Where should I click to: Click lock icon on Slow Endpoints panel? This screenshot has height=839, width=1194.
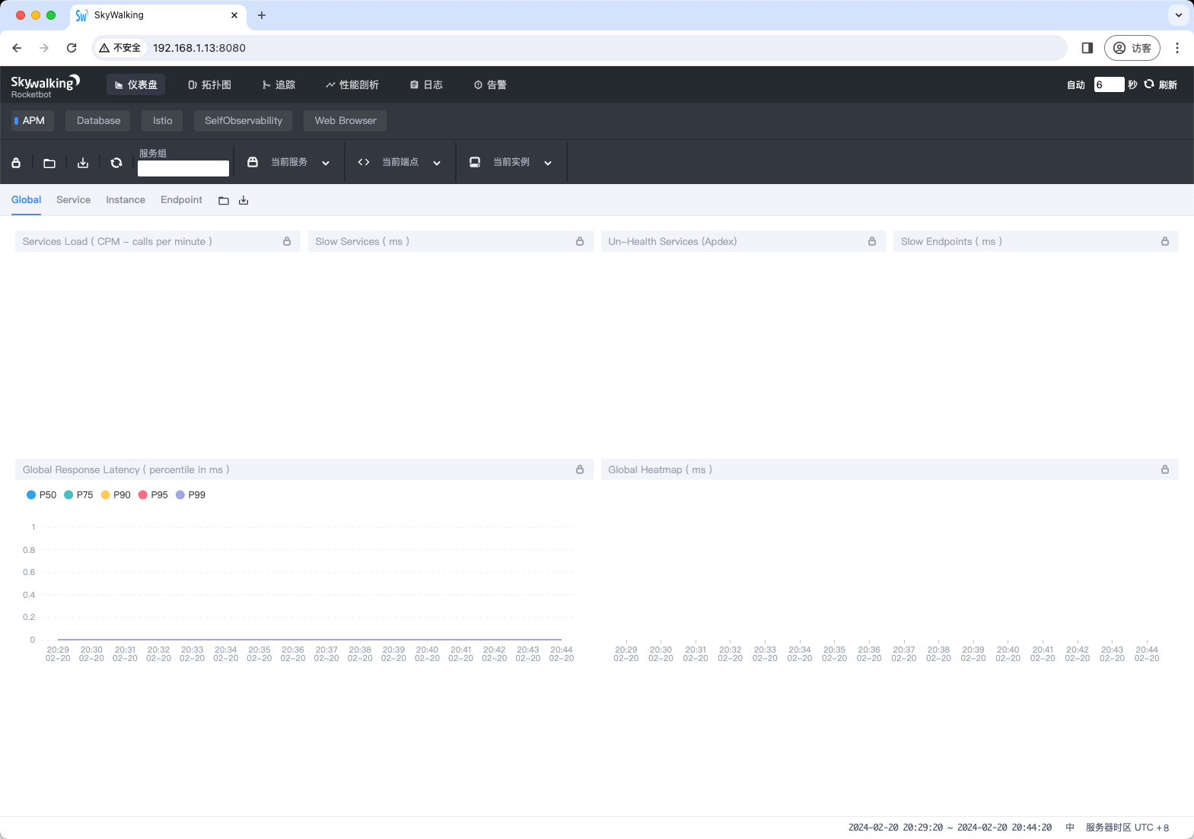(x=1165, y=241)
